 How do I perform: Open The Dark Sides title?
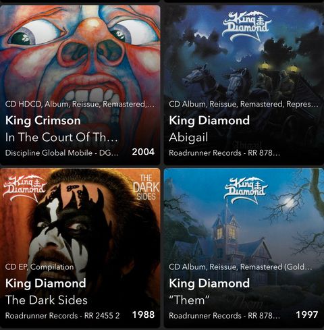(47, 300)
